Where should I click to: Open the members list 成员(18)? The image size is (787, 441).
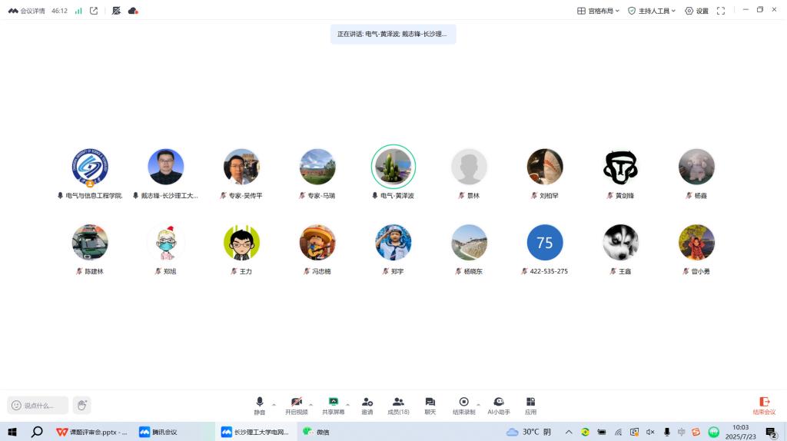[x=398, y=404]
